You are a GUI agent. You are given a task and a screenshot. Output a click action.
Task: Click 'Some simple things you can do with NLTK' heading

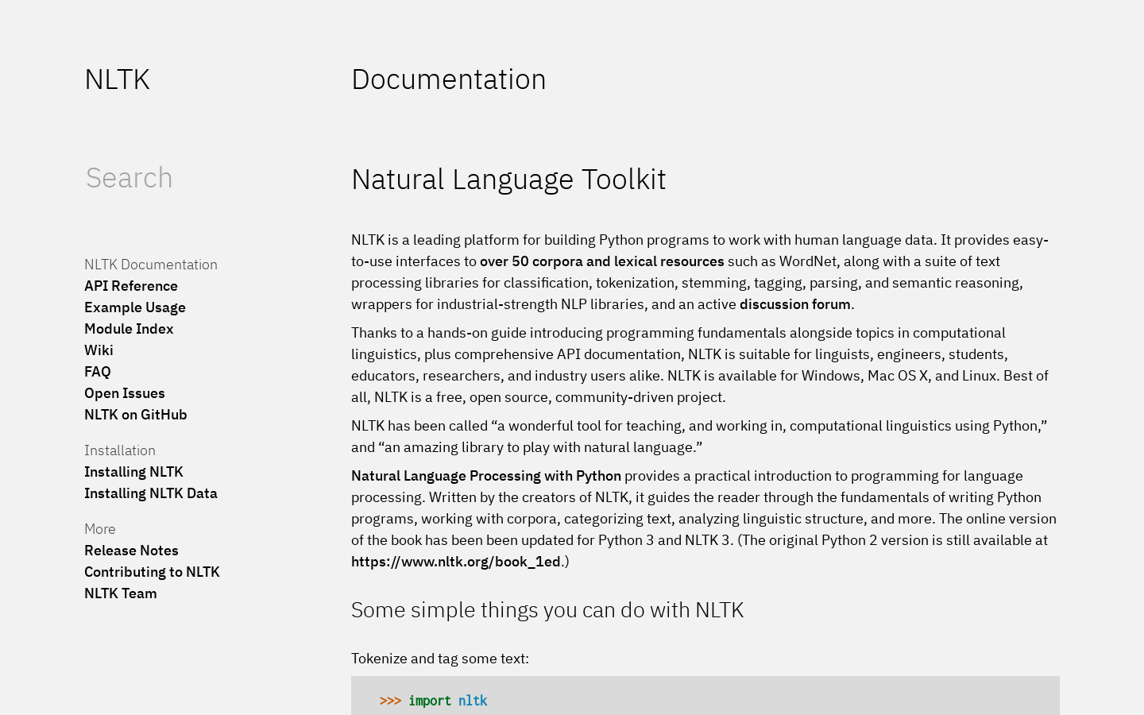pyautogui.click(x=547, y=610)
